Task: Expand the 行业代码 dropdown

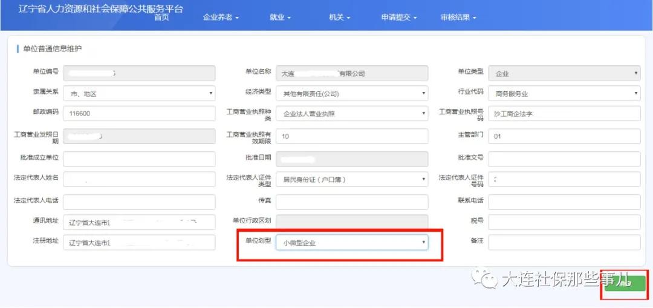Action: [564, 93]
